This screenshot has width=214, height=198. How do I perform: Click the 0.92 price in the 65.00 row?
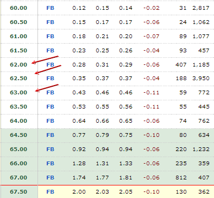pos(79,149)
